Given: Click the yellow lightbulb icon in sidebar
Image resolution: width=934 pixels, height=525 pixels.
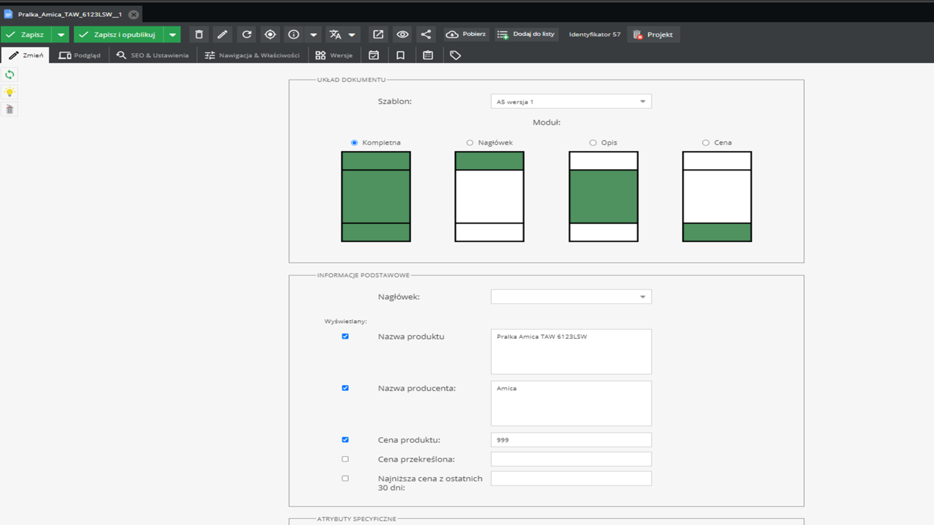Looking at the screenshot, I should 9,92.
